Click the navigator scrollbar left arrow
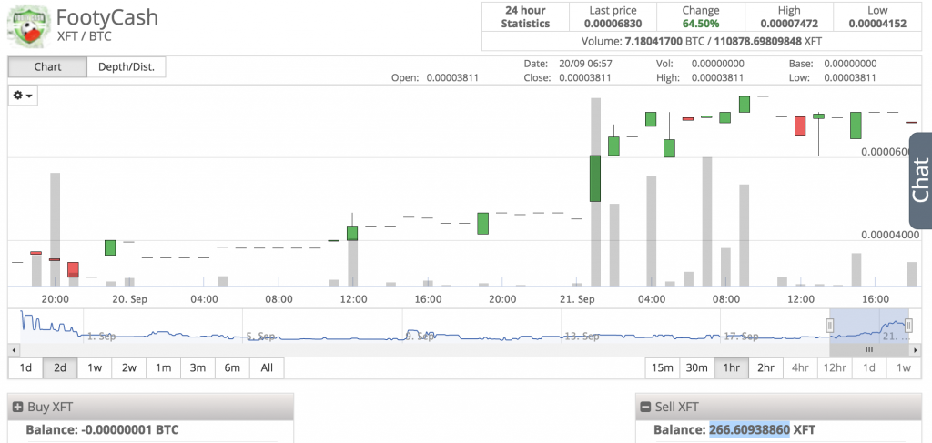The image size is (932, 443). click(x=13, y=349)
